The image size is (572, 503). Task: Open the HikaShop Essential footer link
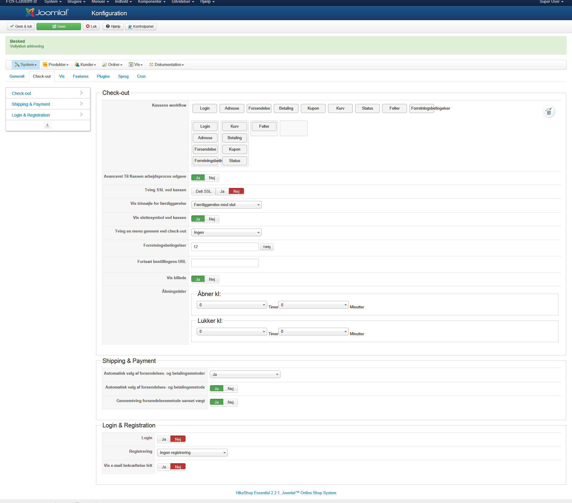pos(286,493)
